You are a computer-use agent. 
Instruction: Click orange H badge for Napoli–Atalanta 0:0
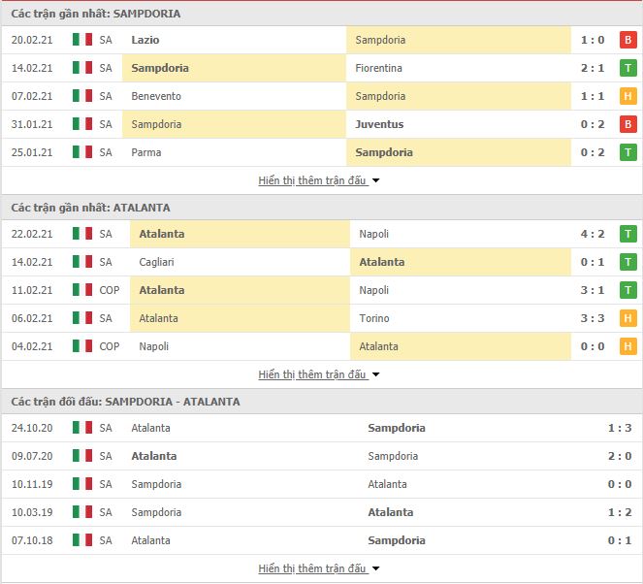click(x=627, y=346)
